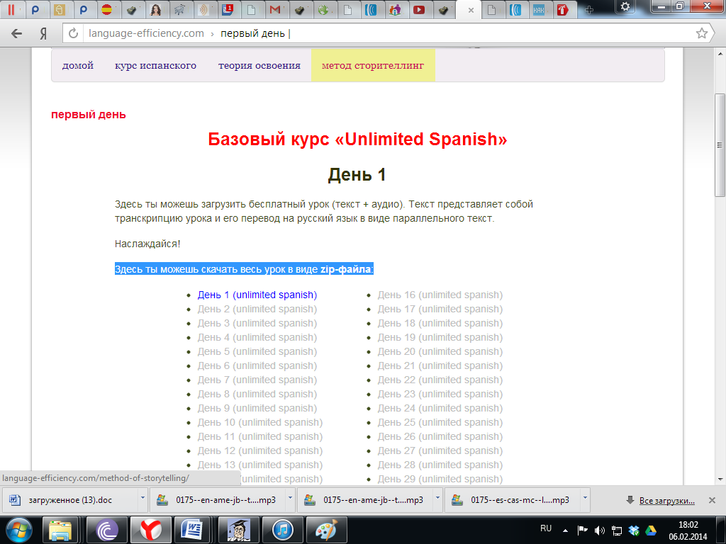Open Windows Explorer from the taskbar
This screenshot has height=544, width=726.
(x=60, y=530)
